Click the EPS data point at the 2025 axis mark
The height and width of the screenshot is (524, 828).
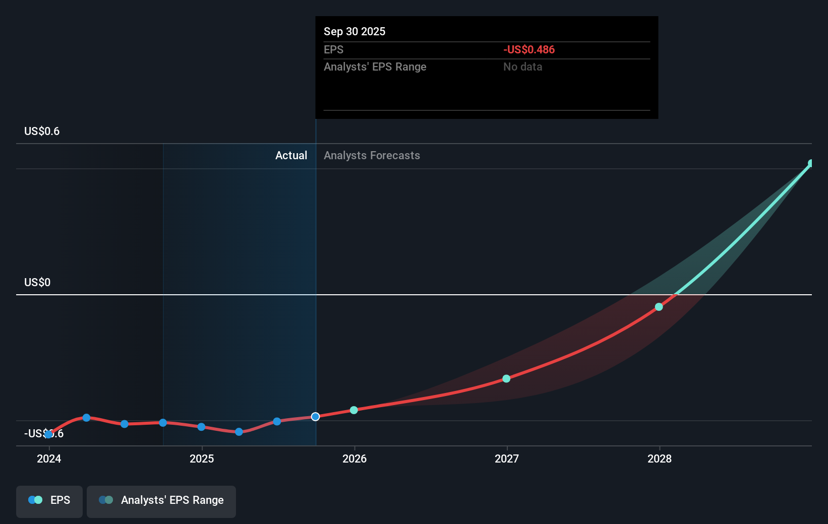201,427
